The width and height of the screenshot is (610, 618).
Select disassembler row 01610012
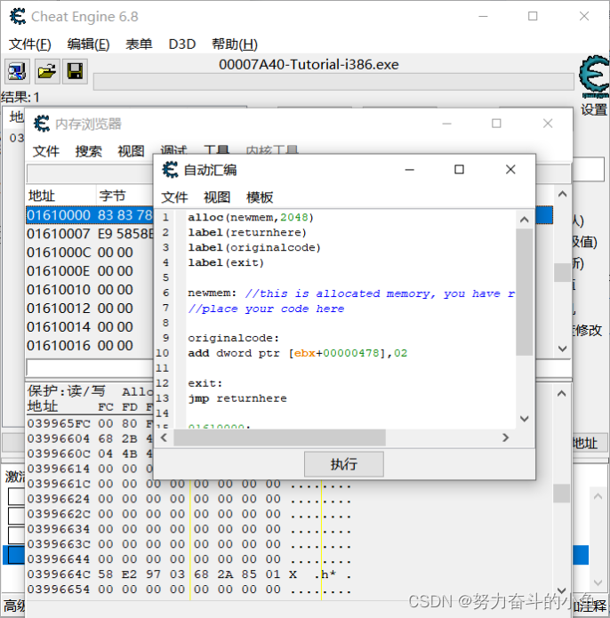click(90, 309)
